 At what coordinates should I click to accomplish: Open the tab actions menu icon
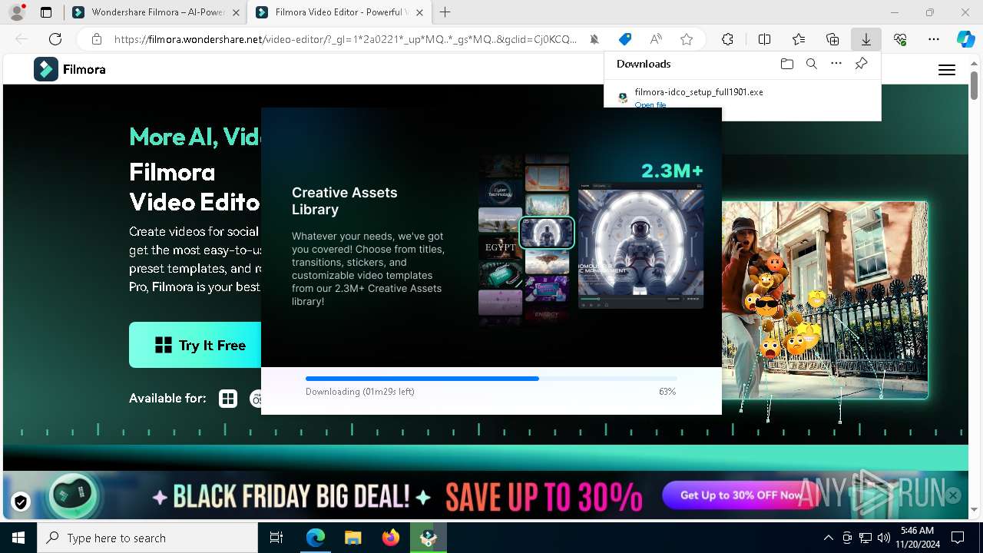(46, 12)
